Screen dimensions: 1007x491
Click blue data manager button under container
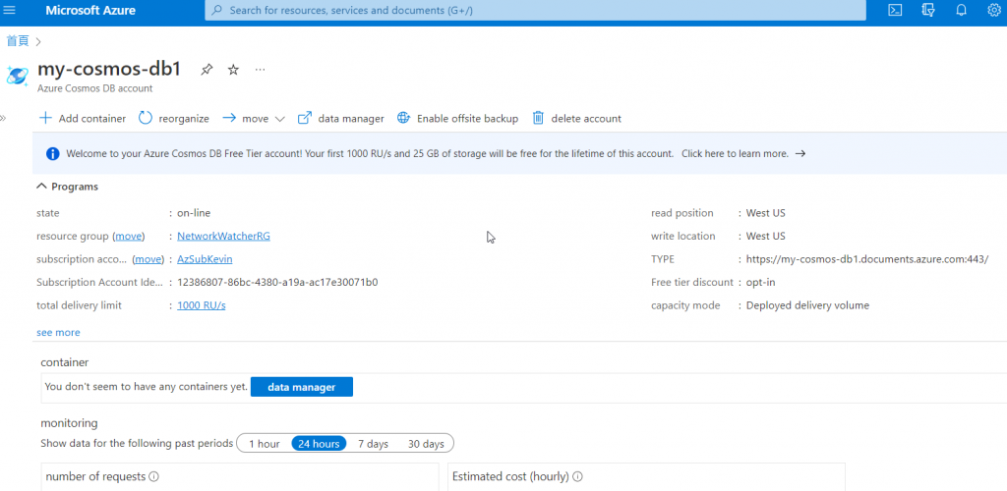coord(301,387)
